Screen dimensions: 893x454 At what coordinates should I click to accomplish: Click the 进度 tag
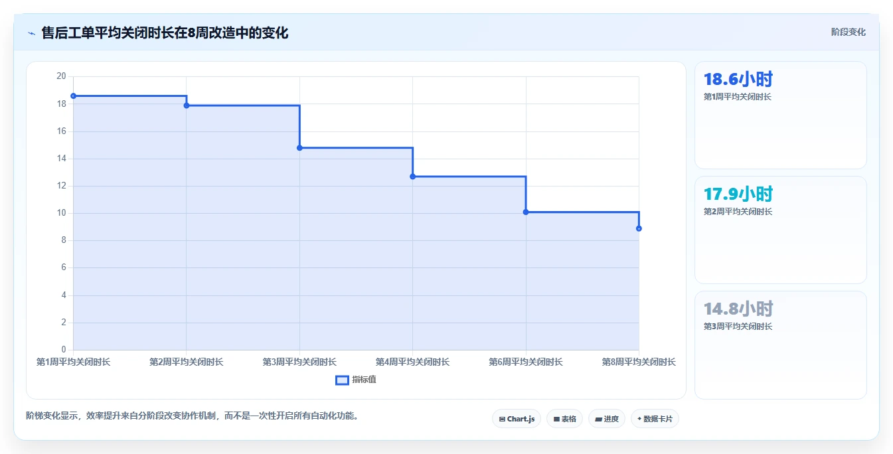click(607, 419)
